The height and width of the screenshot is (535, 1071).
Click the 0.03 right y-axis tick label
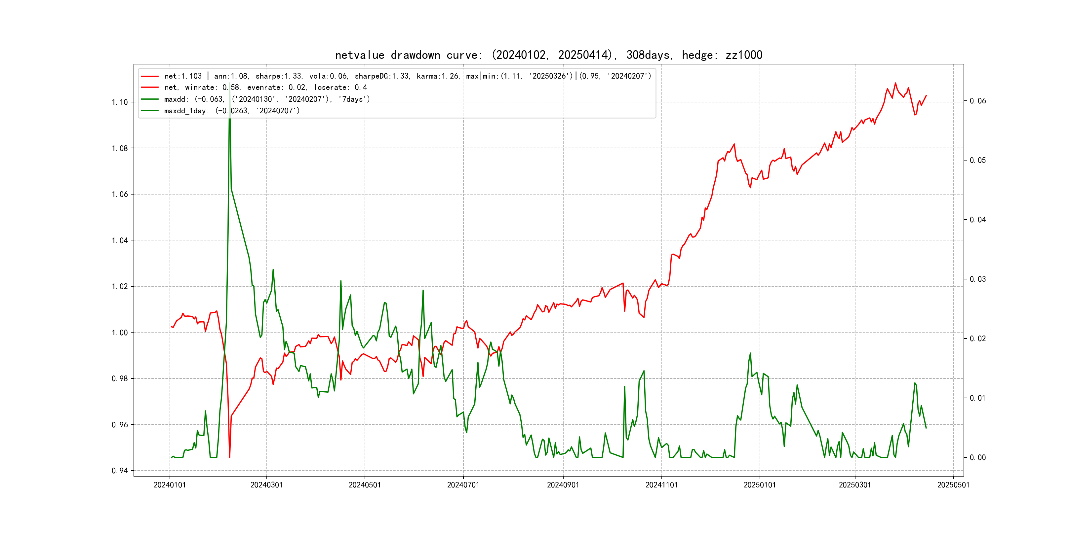coord(977,279)
